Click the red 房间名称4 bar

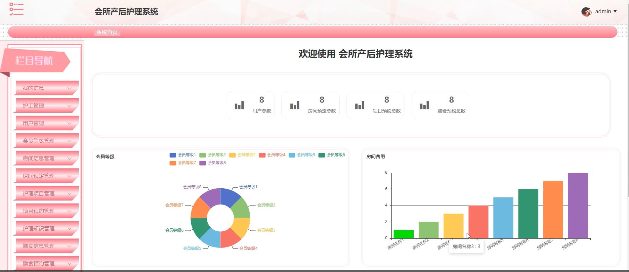pyautogui.click(x=478, y=222)
